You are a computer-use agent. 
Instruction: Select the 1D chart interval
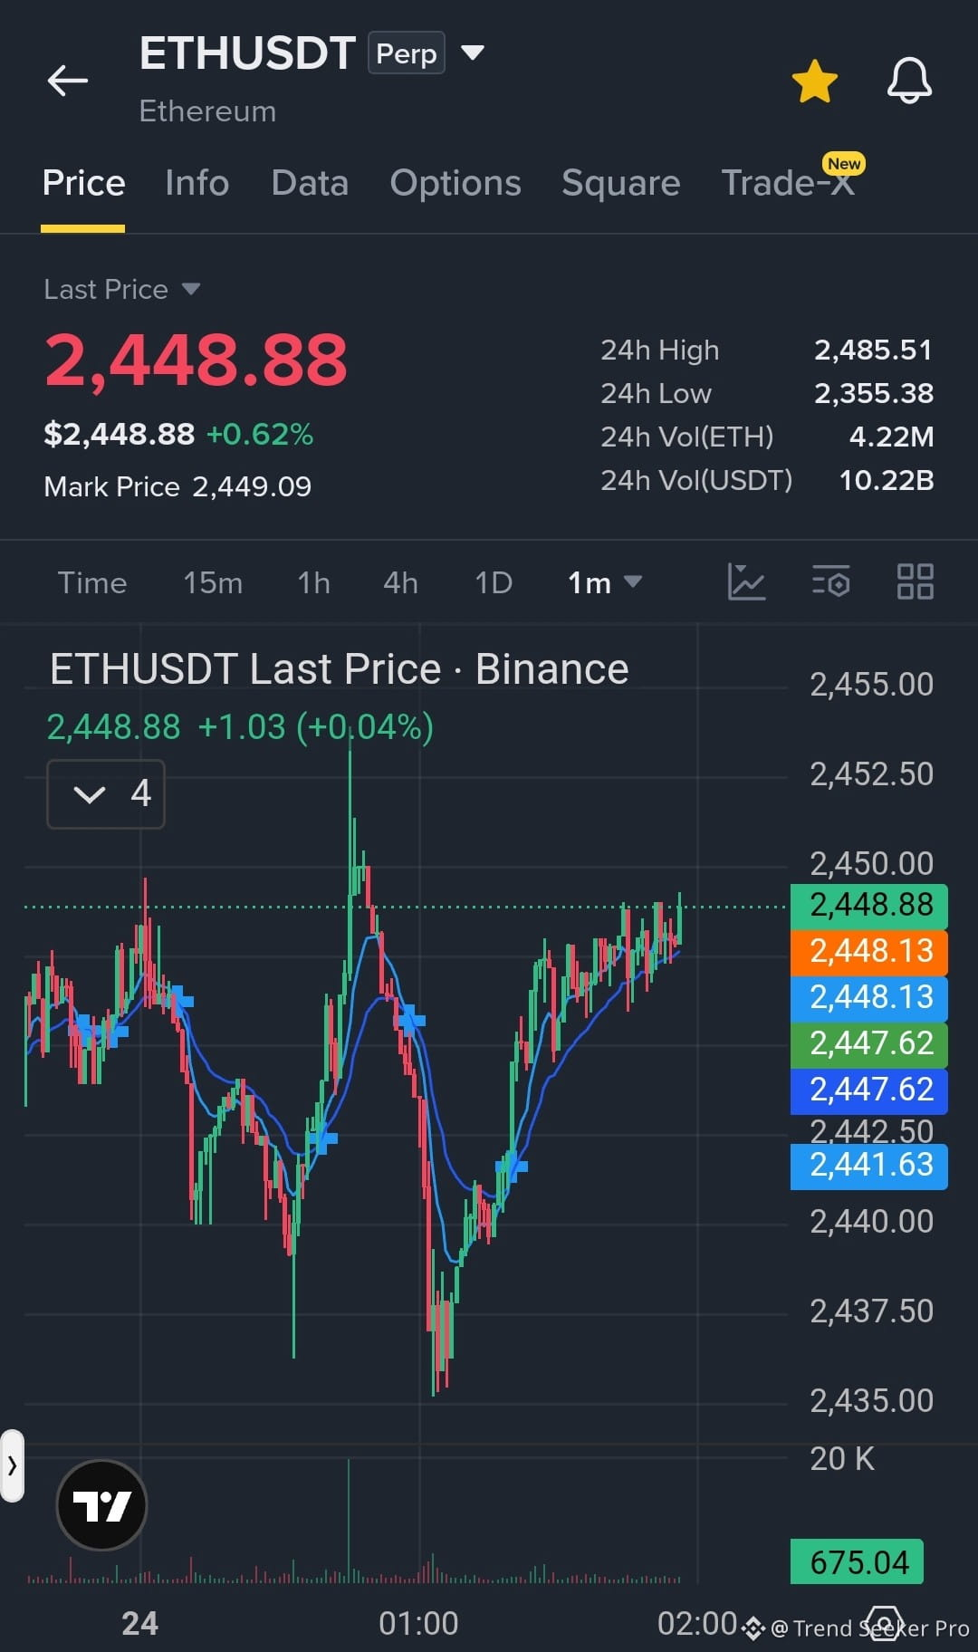pyautogui.click(x=494, y=582)
